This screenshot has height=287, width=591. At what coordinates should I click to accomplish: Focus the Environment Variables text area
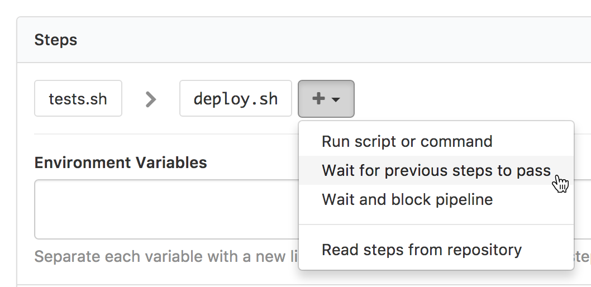[166, 209]
